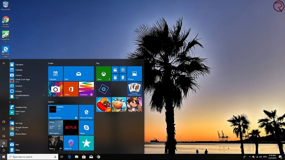Viewport: 285px width, 160px height.
Task: Open the Paint 3D tile
Action: pyautogui.click(x=71, y=143)
